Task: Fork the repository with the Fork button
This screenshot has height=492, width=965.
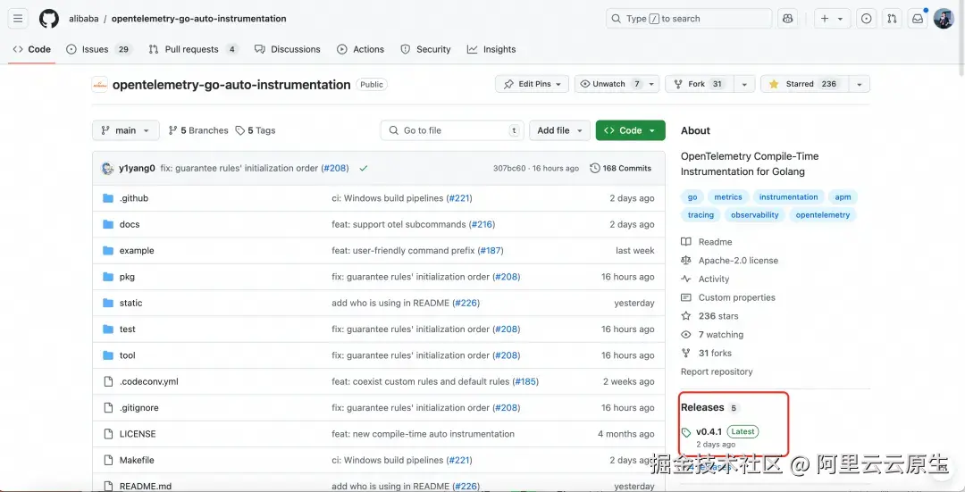Action: coord(698,84)
